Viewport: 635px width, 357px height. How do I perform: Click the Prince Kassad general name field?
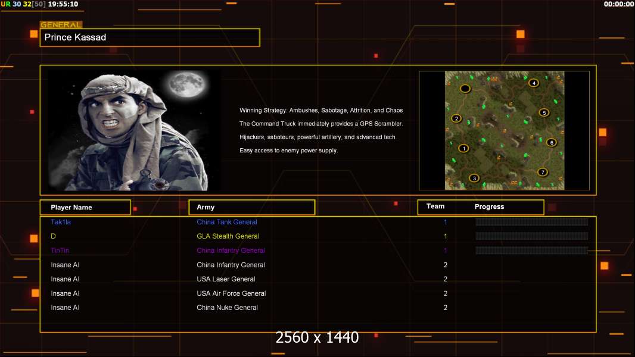pos(150,37)
